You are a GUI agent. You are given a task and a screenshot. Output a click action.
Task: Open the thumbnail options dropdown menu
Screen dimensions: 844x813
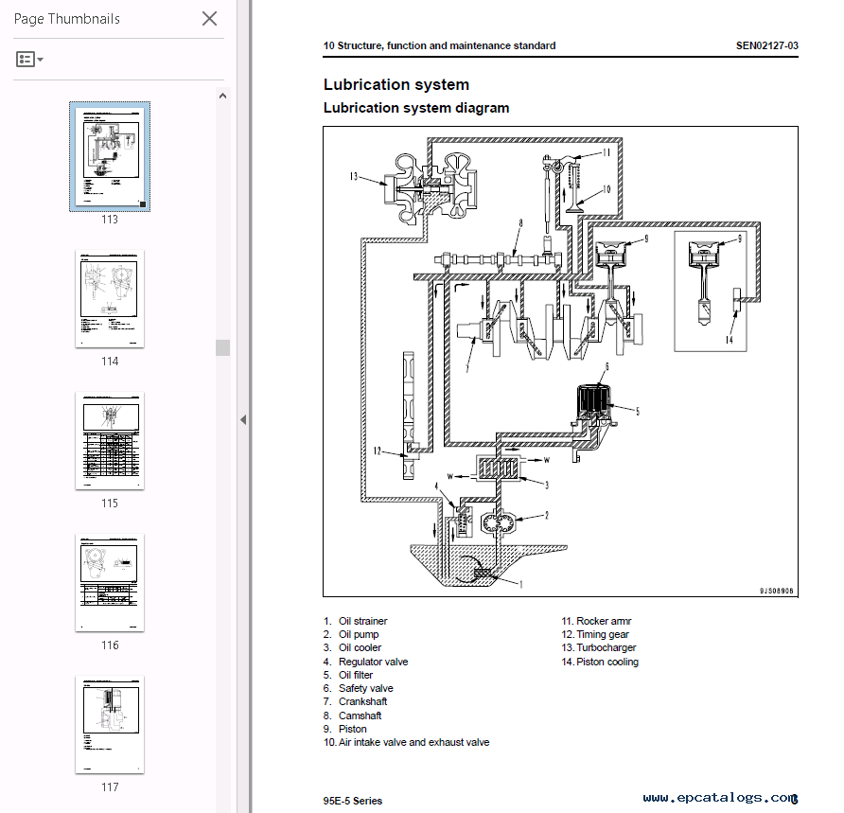pyautogui.click(x=29, y=59)
